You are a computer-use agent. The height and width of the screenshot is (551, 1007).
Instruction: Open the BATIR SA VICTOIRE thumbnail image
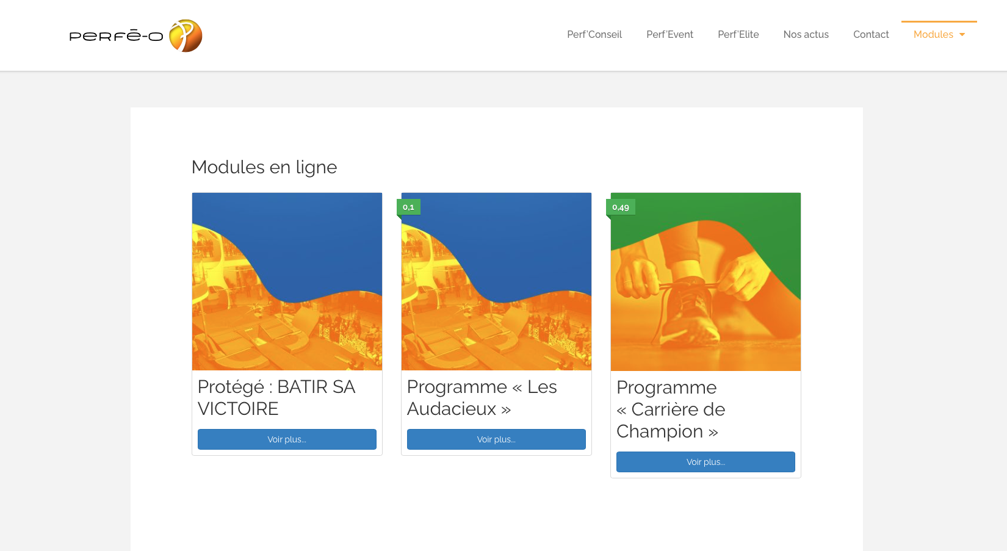287,281
